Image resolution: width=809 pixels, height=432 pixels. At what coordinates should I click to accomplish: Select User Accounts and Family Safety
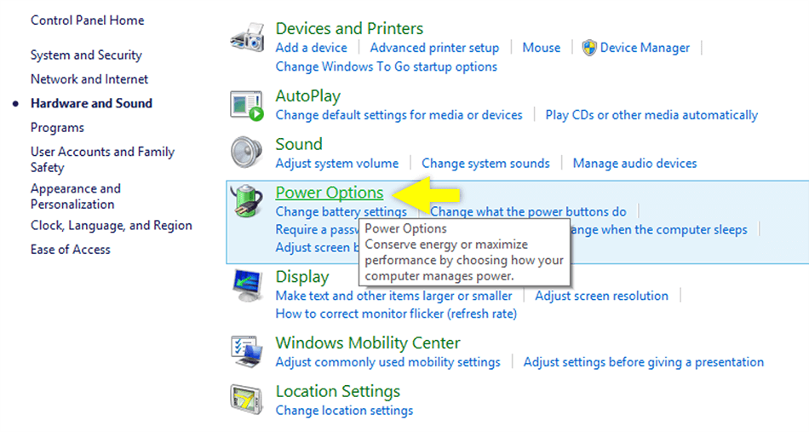[x=103, y=159]
